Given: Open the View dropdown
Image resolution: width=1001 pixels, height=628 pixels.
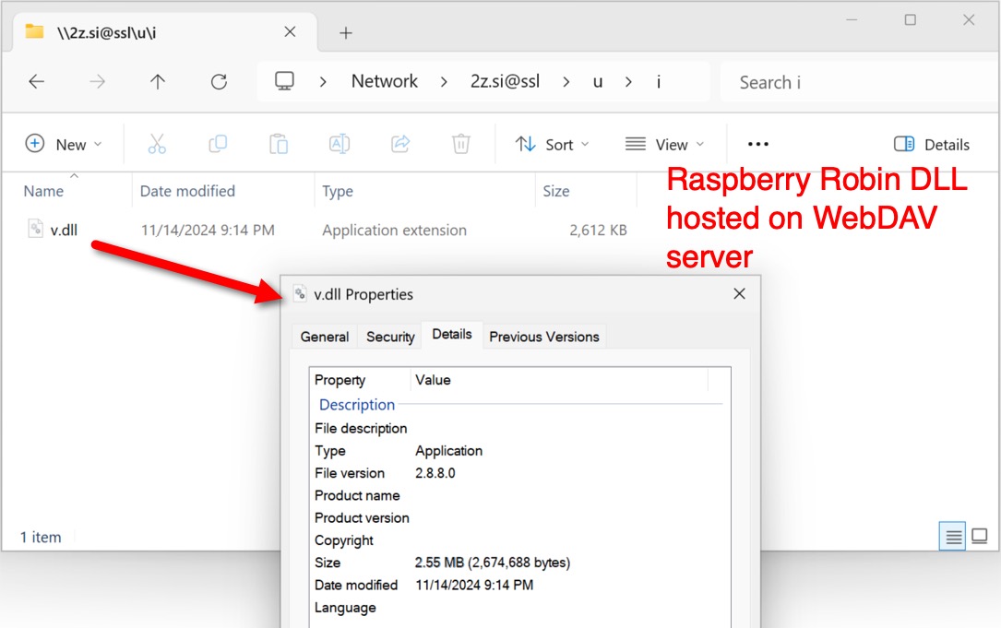Looking at the screenshot, I should (664, 144).
